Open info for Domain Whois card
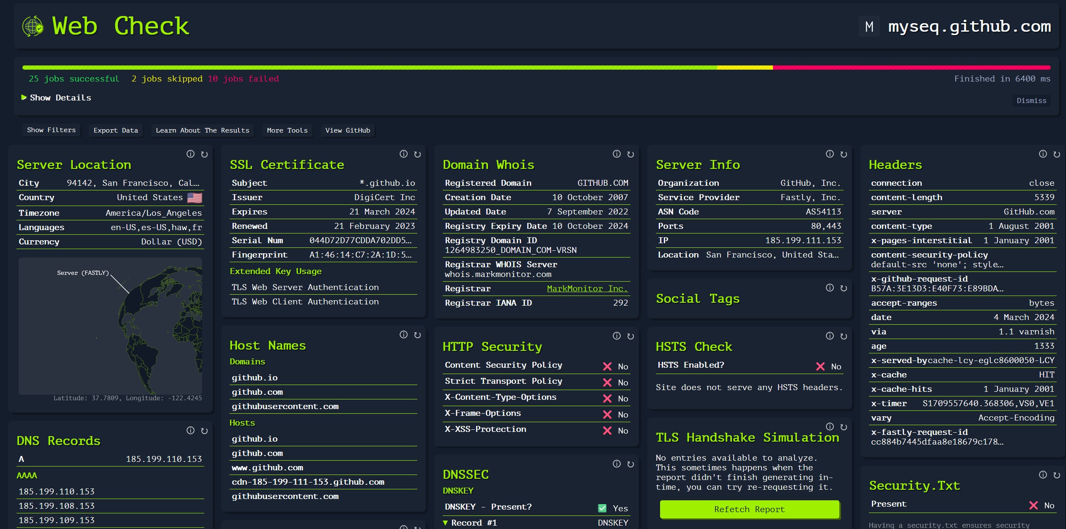The height and width of the screenshot is (529, 1066). click(617, 154)
